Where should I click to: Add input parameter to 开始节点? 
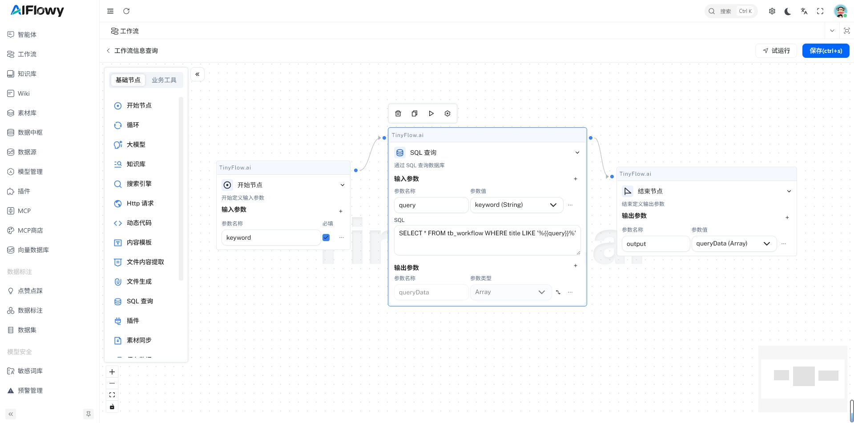pyautogui.click(x=341, y=211)
